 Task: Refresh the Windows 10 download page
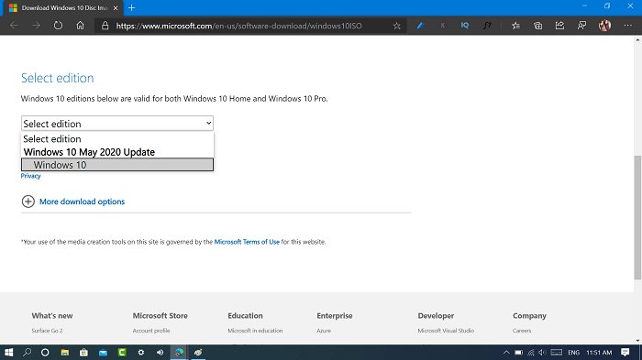[x=58, y=26]
